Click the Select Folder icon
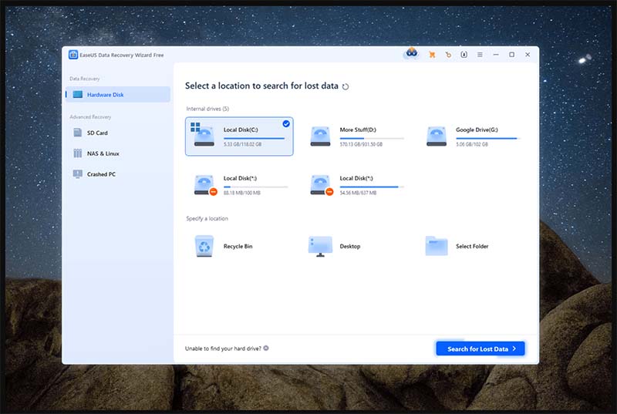 (x=437, y=246)
